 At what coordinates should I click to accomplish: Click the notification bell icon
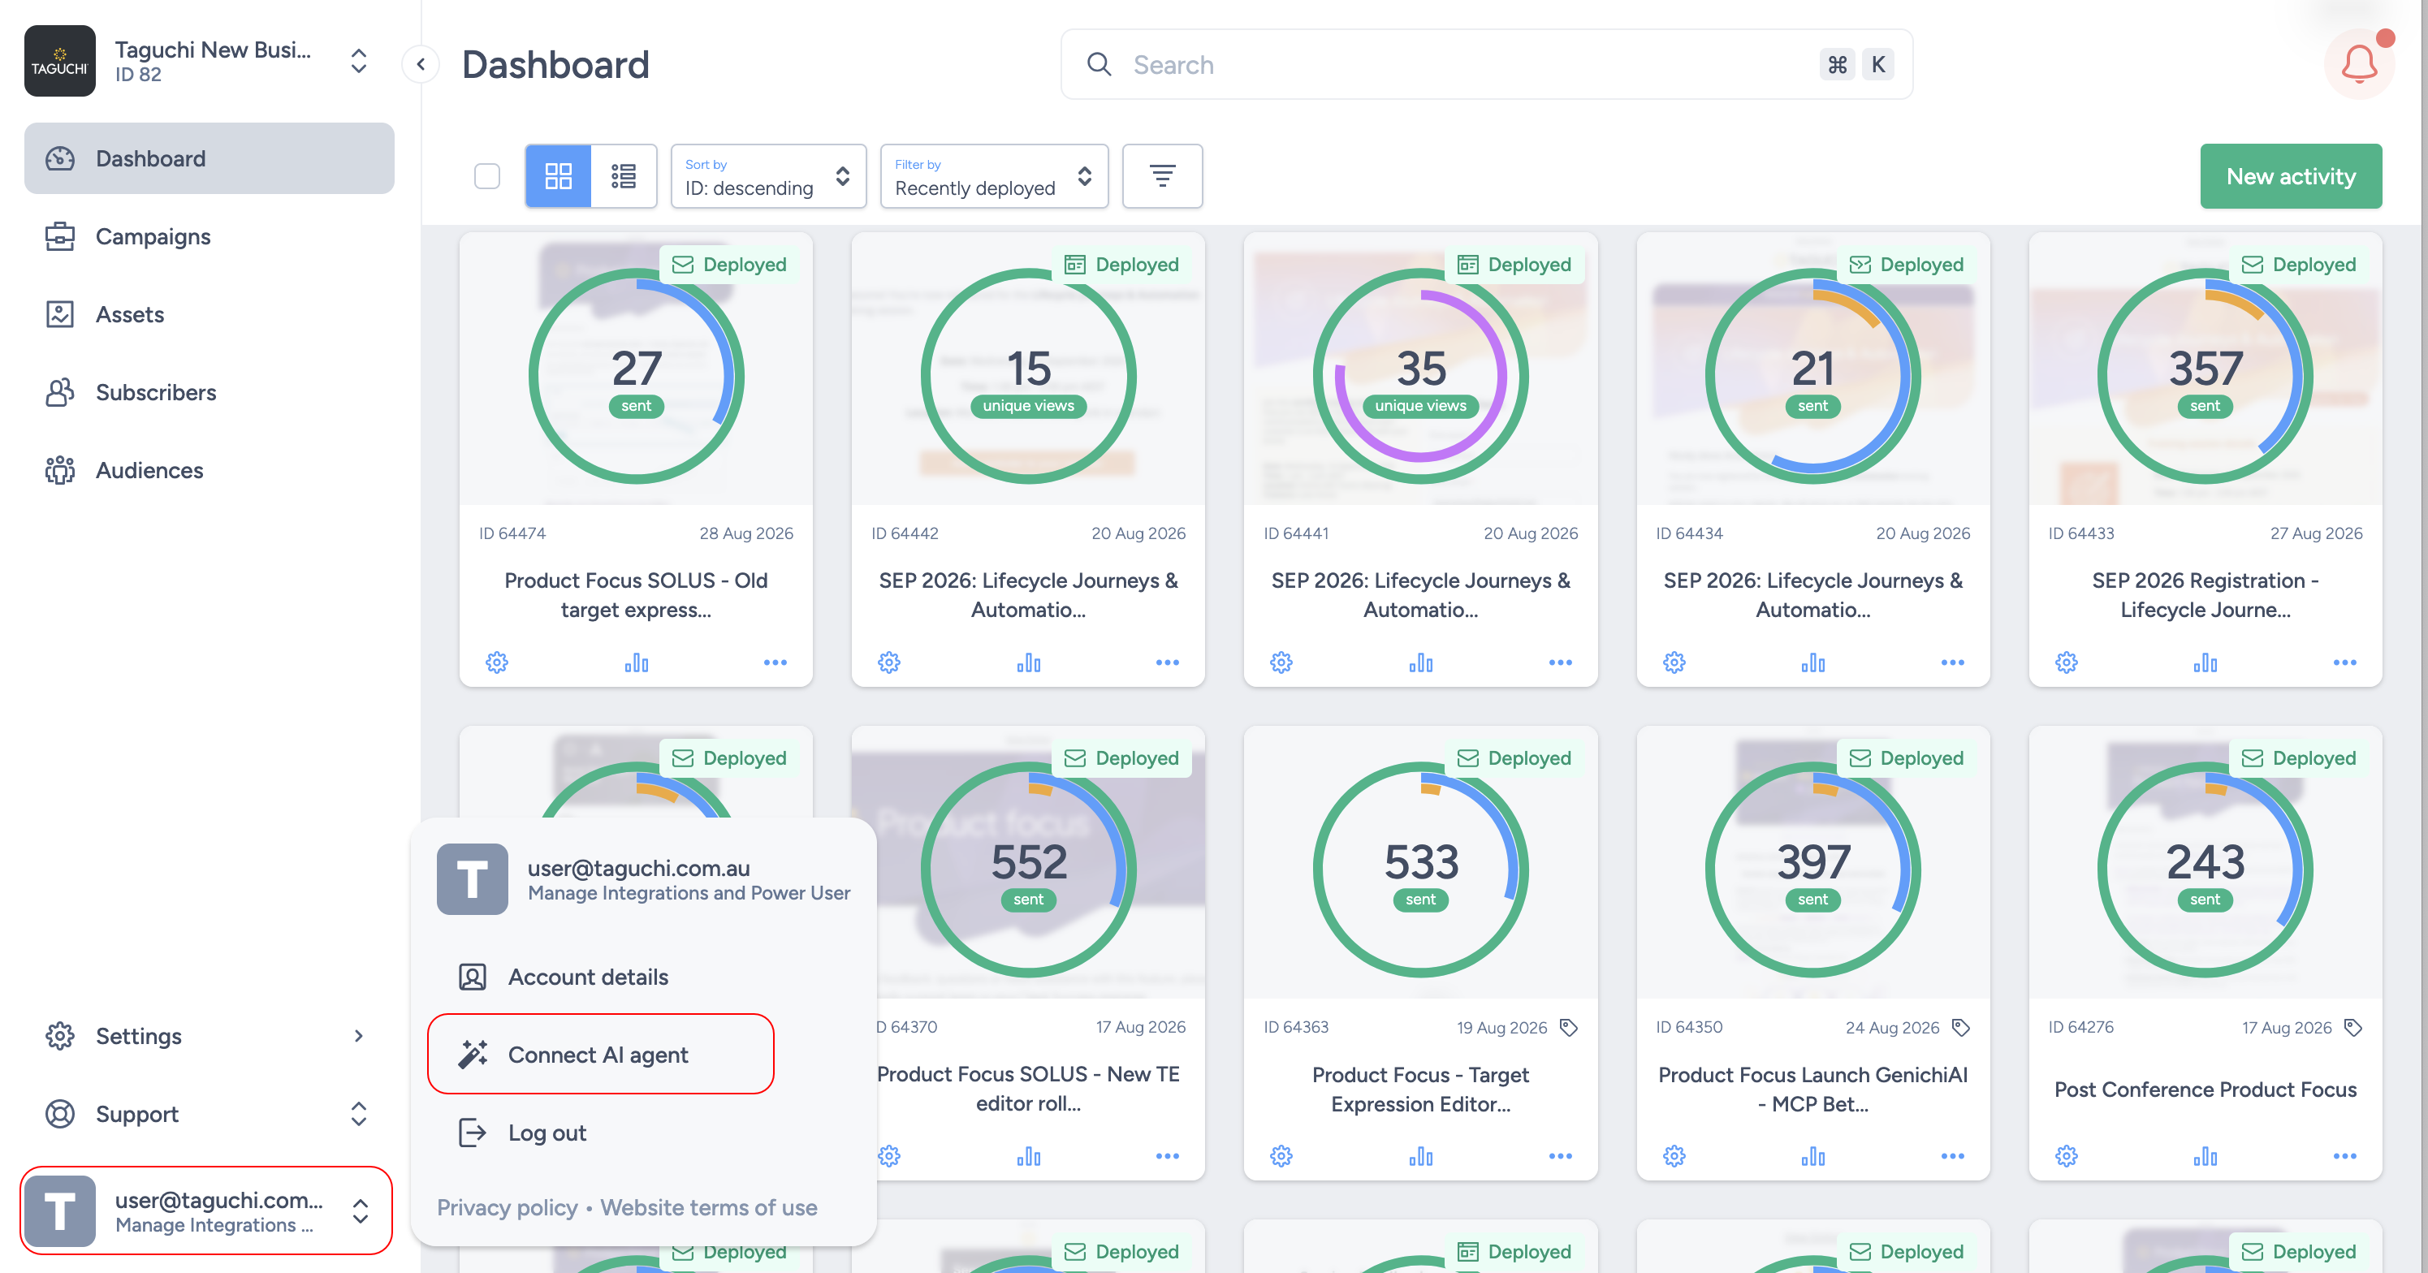2359,64
